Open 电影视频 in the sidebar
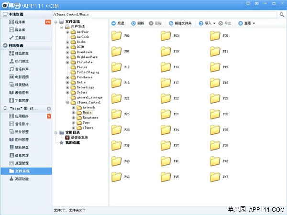This screenshot has width=287, height=215. [x=26, y=77]
